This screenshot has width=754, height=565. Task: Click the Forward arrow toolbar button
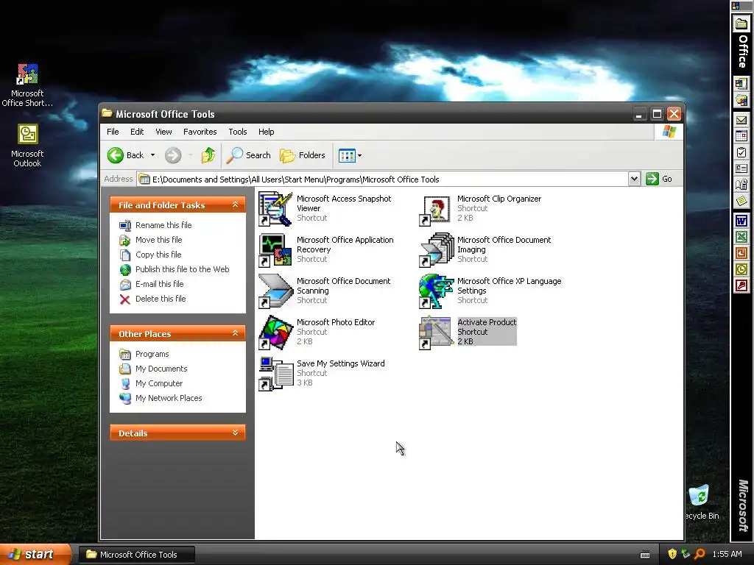point(173,155)
